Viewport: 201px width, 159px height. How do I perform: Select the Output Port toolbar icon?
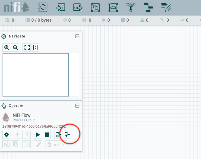[x=78, y=7]
